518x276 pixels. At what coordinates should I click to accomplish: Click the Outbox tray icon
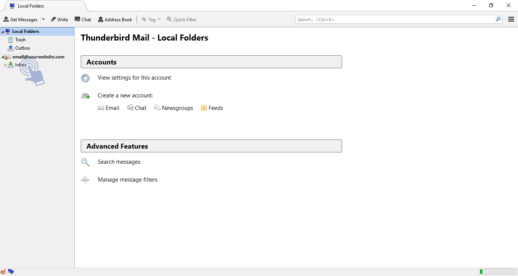[x=11, y=48]
